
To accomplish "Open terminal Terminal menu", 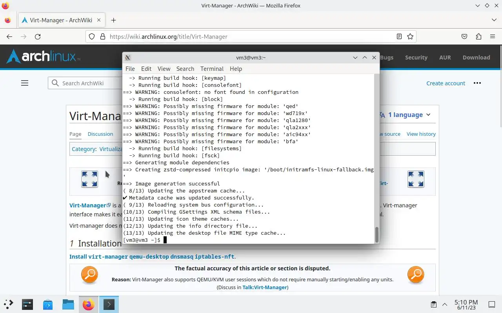I will pyautogui.click(x=212, y=68).
